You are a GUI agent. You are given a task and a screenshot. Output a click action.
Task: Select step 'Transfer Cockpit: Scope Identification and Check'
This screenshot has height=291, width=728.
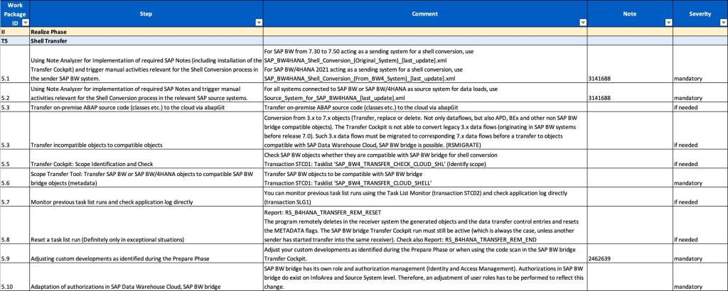coord(146,159)
